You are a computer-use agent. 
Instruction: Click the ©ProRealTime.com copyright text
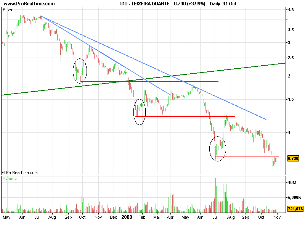coord(20,173)
